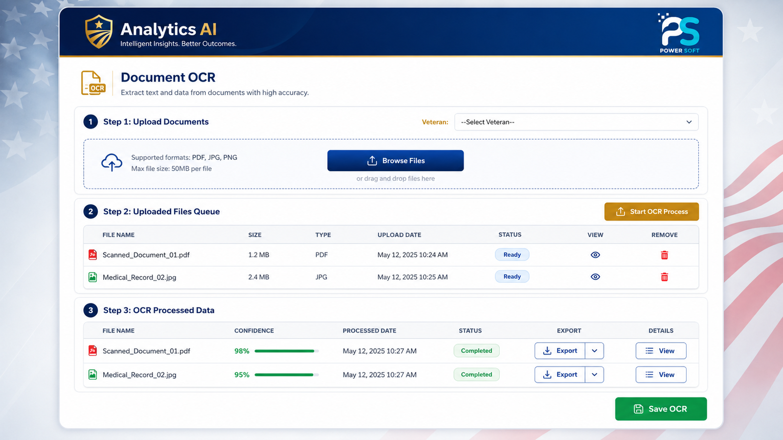This screenshot has height=440, width=783.
Task: Click the Analytics AI shield logo
Action: (99, 32)
